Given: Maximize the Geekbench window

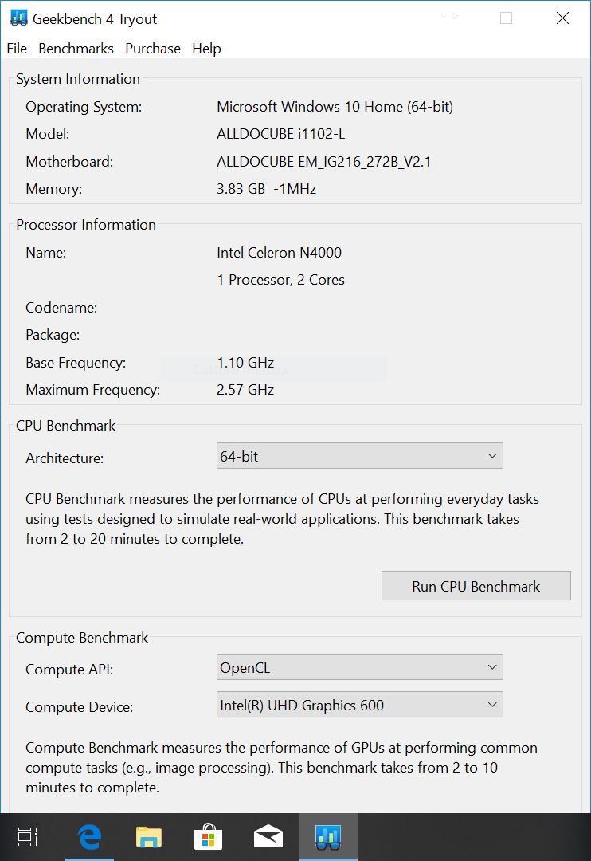Looking at the screenshot, I should coord(506,18).
